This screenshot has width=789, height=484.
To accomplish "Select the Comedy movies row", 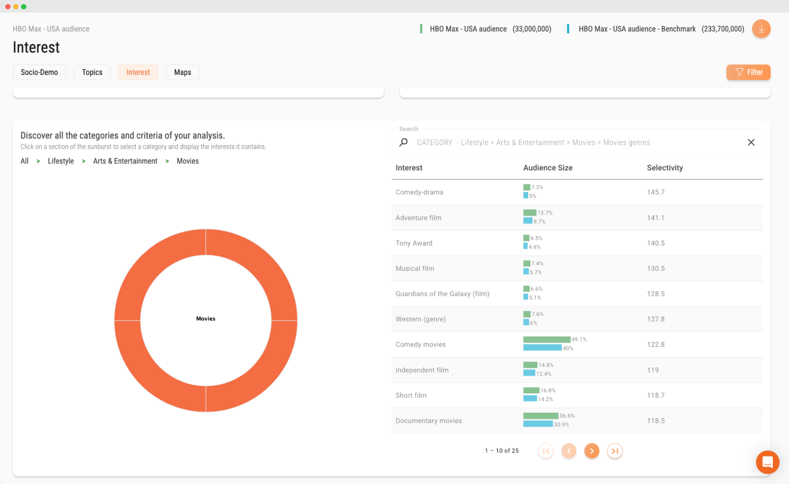I will pyautogui.click(x=577, y=344).
